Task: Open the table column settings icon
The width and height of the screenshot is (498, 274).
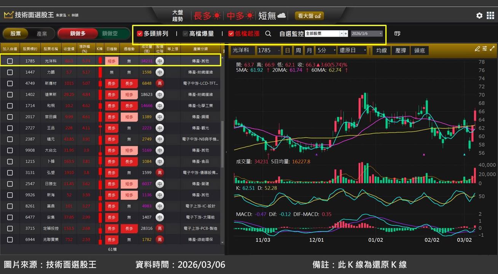Action: coord(397,33)
